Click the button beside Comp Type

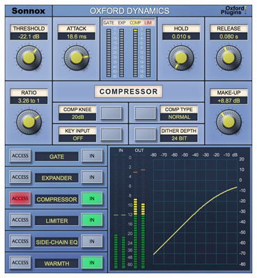coord(146,113)
